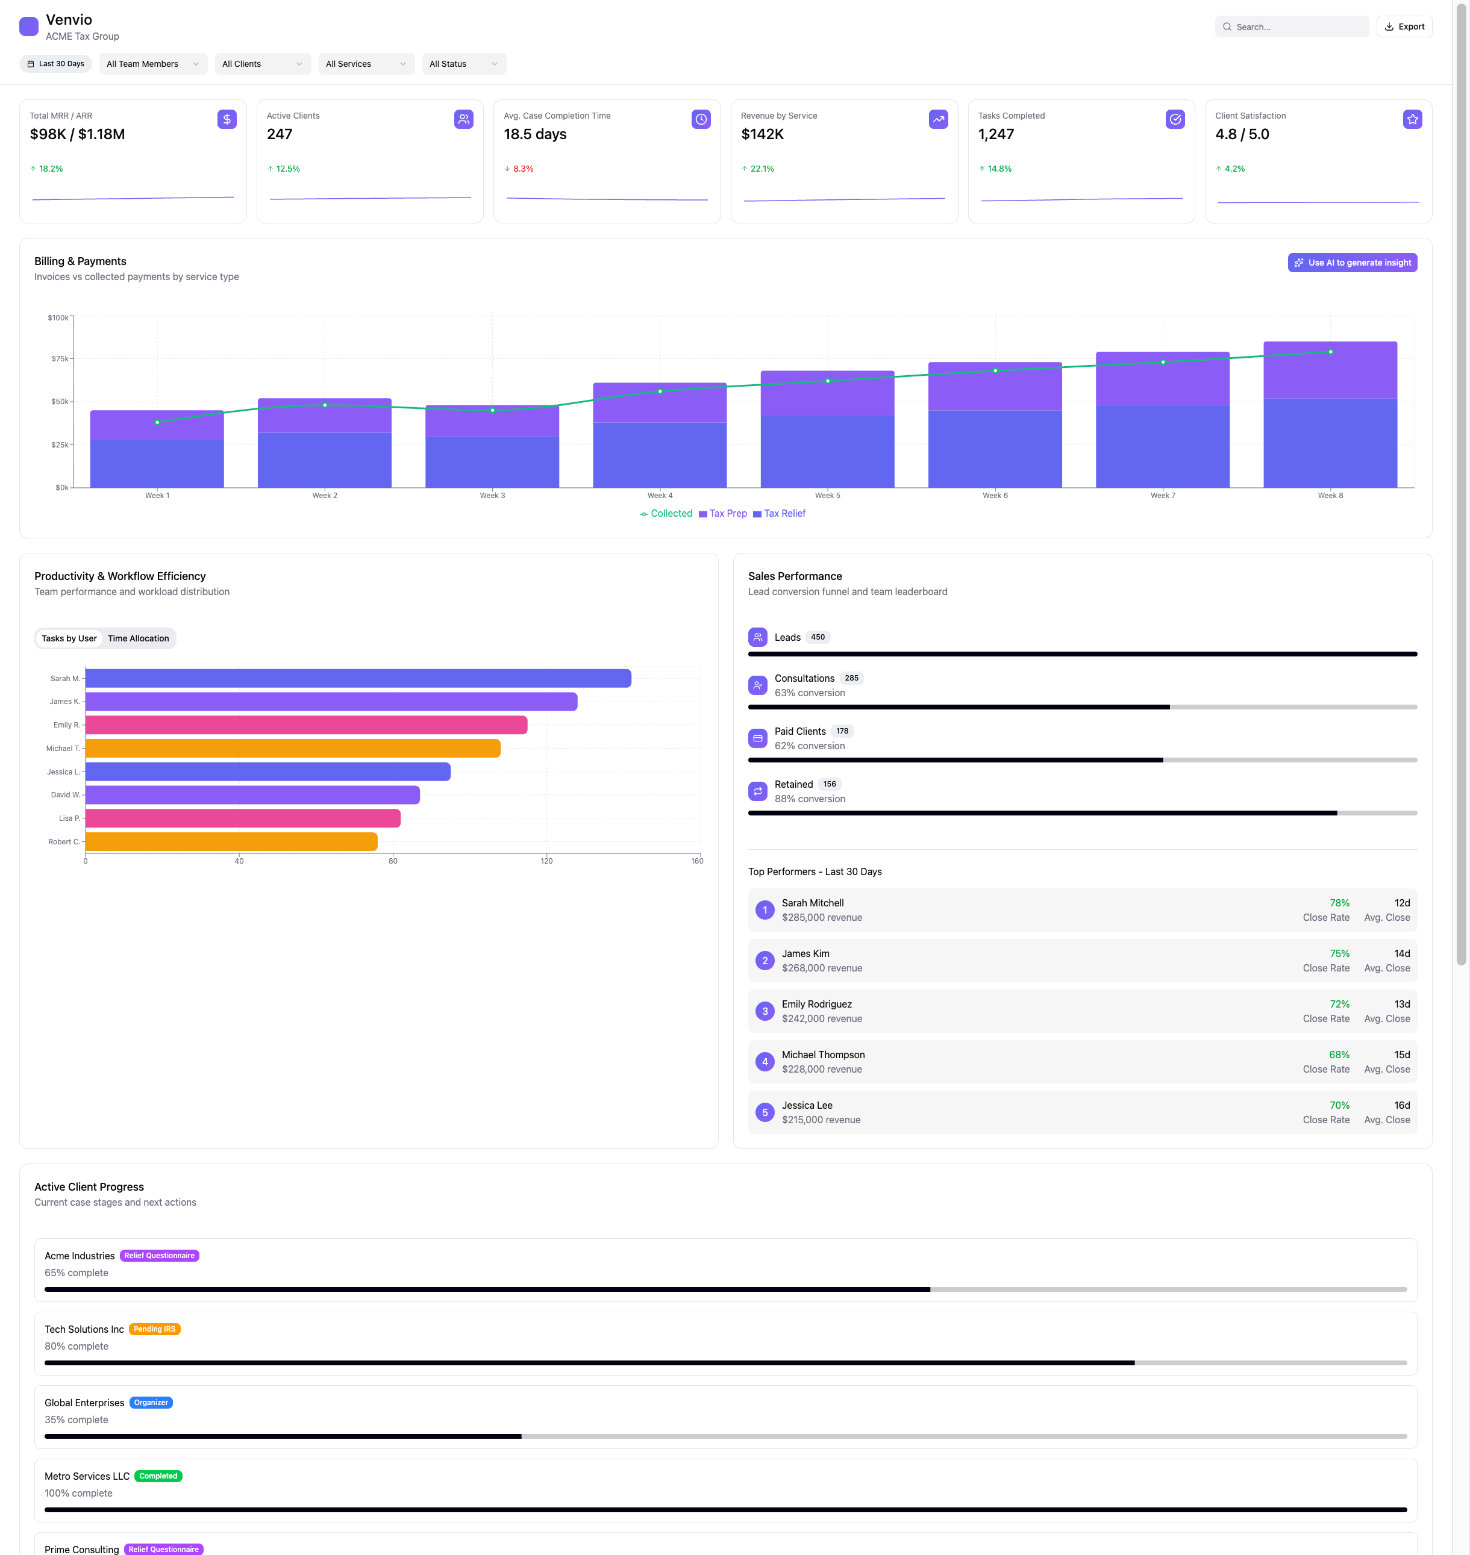Expand the All Clients filter

pyautogui.click(x=263, y=64)
